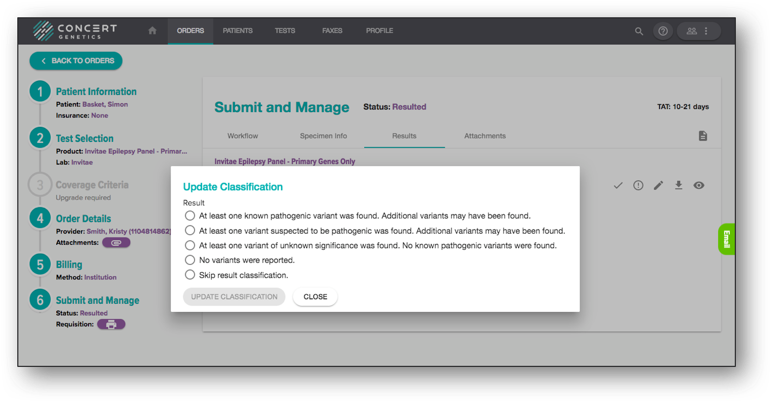The image size is (771, 402).
Task: Go back using the Back to Orders button
Action: point(76,60)
